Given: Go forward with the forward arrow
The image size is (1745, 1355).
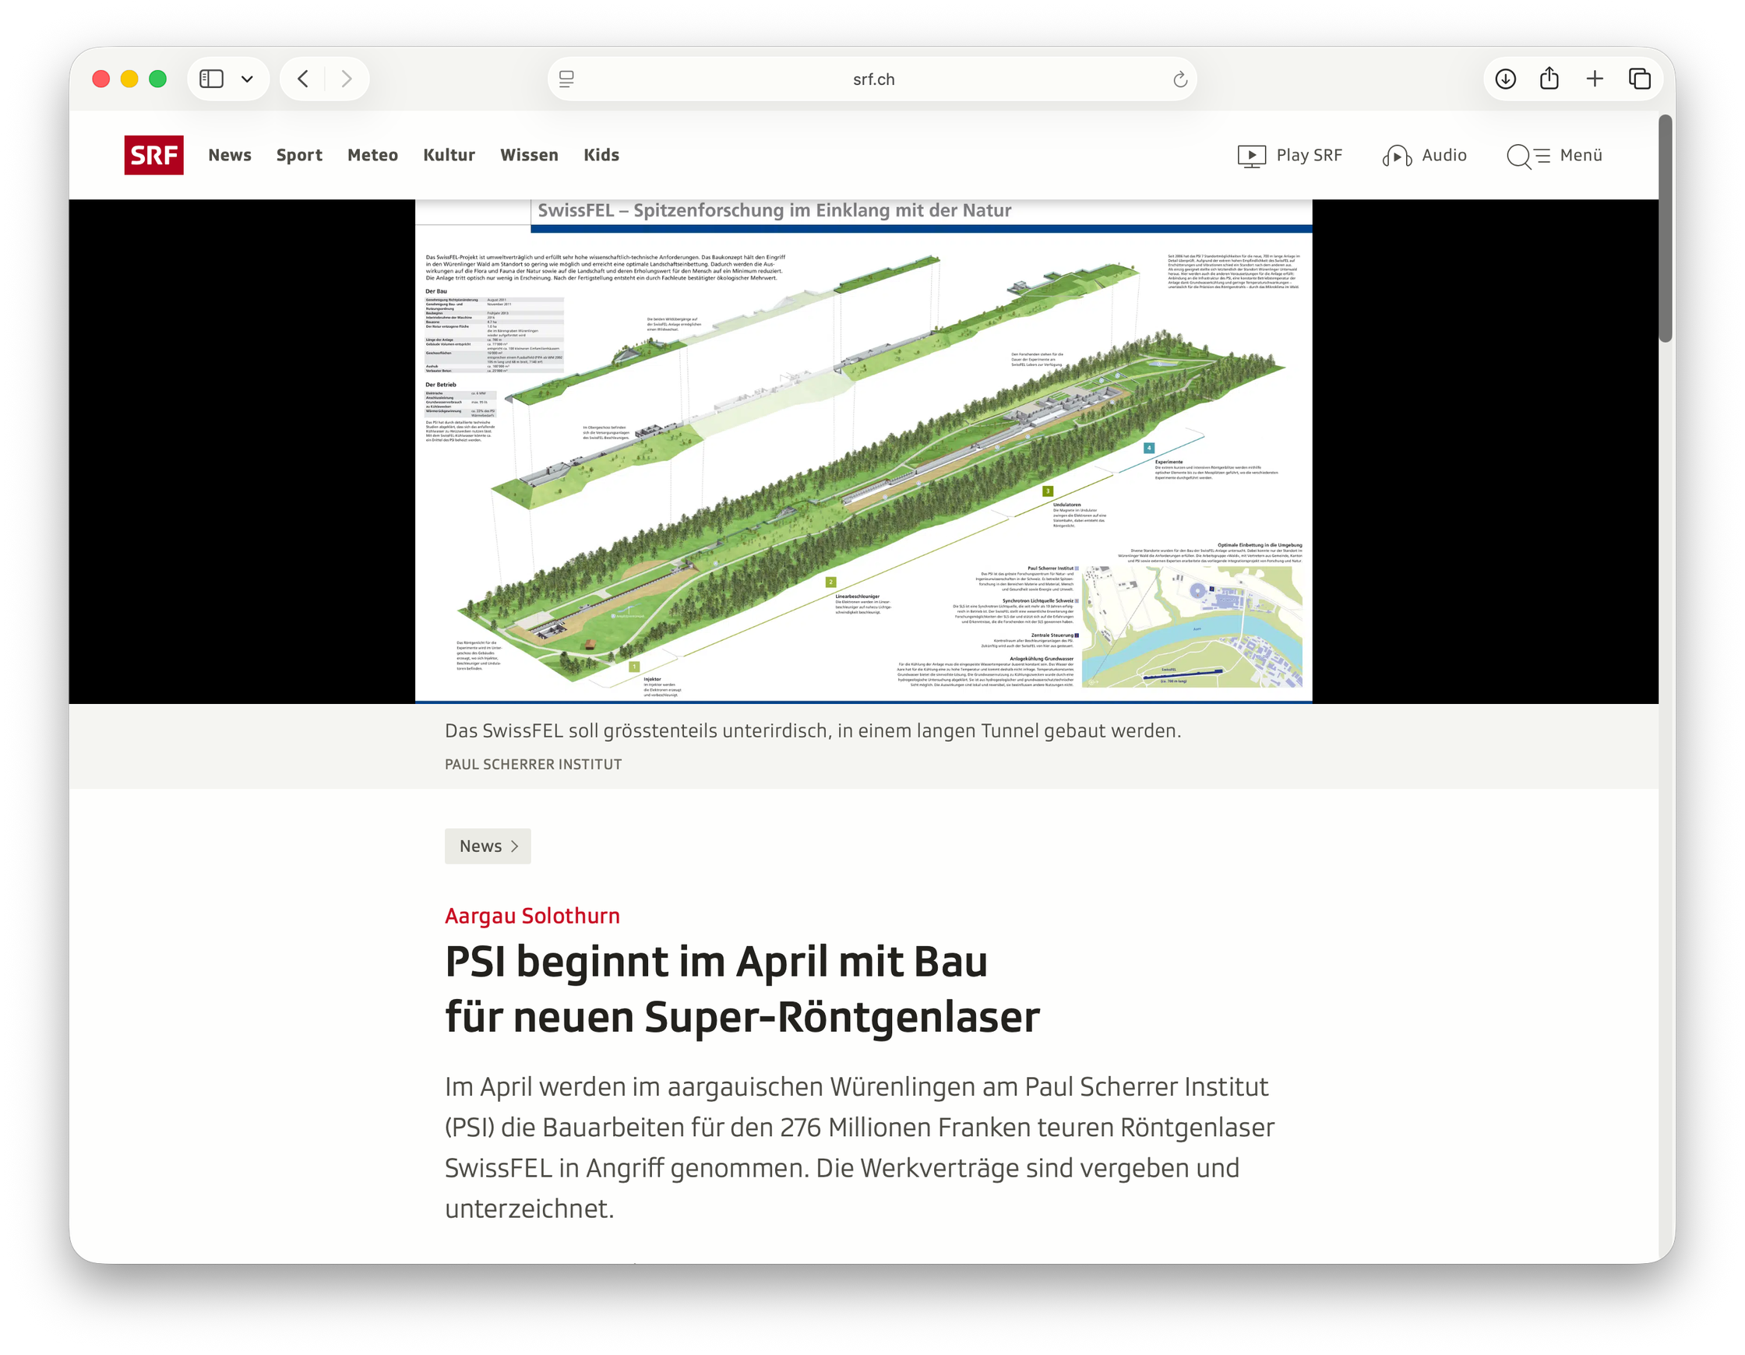Looking at the screenshot, I should click(x=346, y=79).
